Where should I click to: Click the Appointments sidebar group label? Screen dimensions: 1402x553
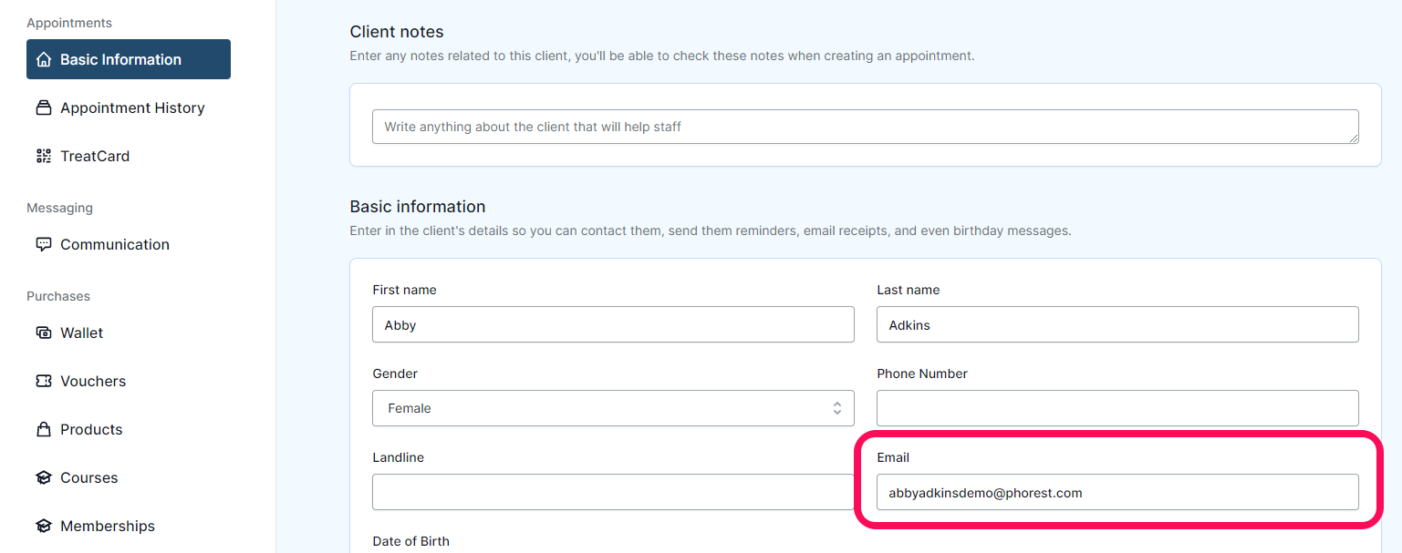point(69,23)
